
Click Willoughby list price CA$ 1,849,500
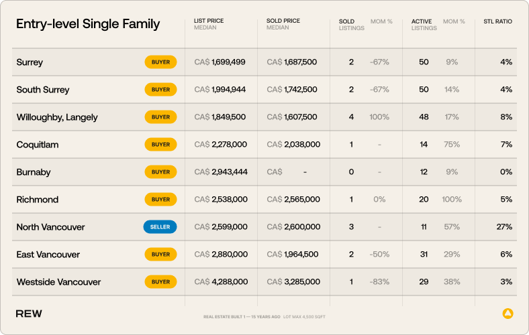point(220,117)
